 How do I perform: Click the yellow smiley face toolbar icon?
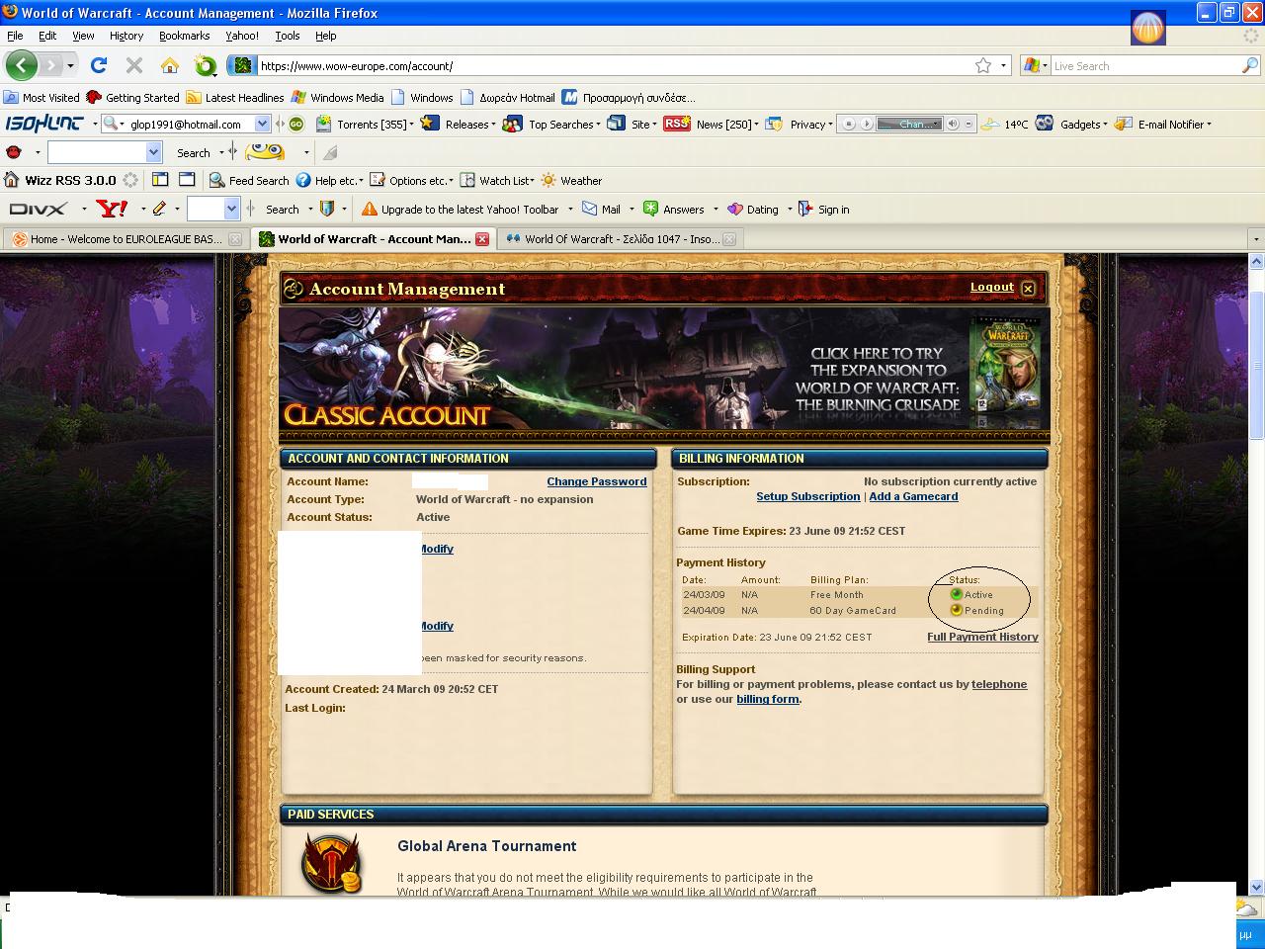point(265,151)
